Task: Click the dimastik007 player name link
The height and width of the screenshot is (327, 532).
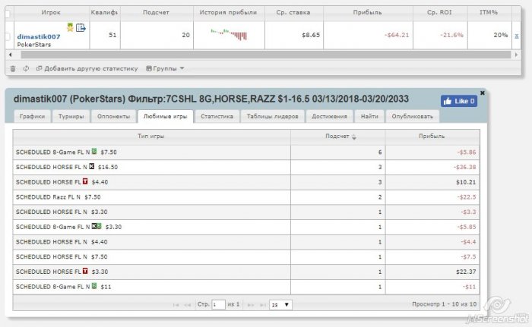Action: pos(39,36)
